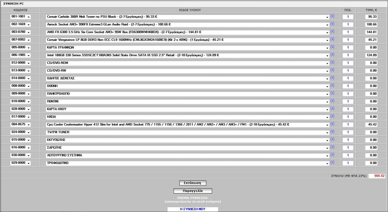Open the 002-1669 code dropdown

click(x=20, y=25)
